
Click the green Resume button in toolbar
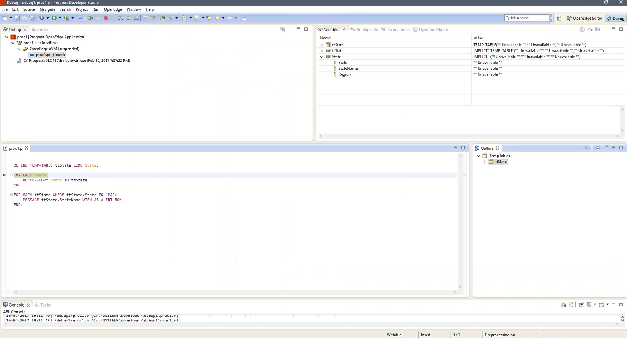[90, 18]
